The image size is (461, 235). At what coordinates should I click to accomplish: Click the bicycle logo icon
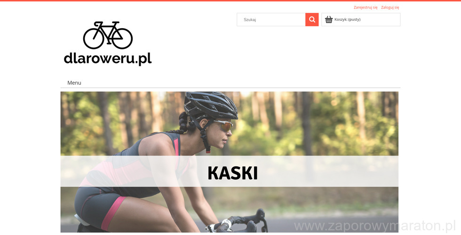tap(108, 35)
